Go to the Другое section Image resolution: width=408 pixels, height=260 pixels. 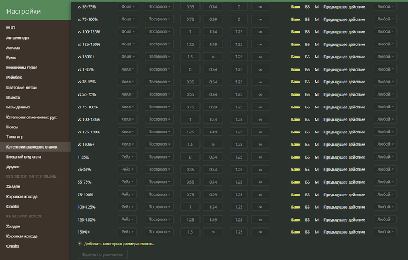click(x=13, y=167)
